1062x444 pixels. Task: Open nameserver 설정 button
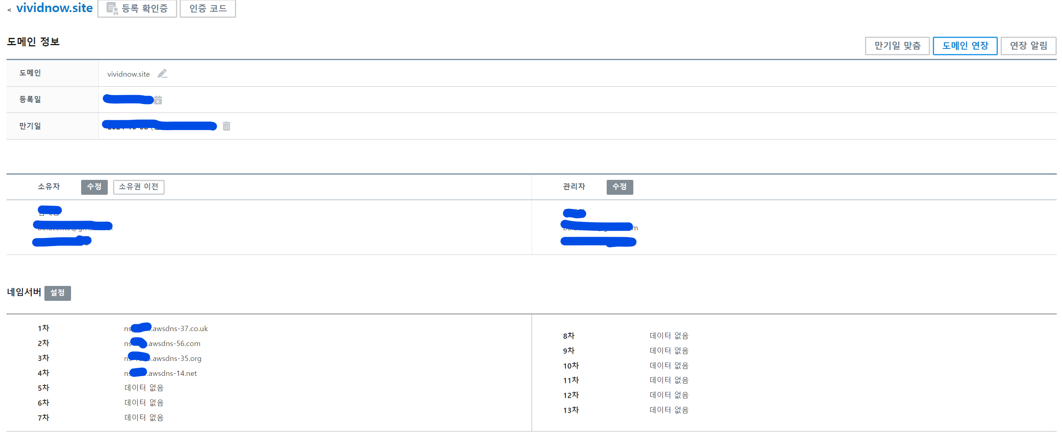[x=57, y=293]
